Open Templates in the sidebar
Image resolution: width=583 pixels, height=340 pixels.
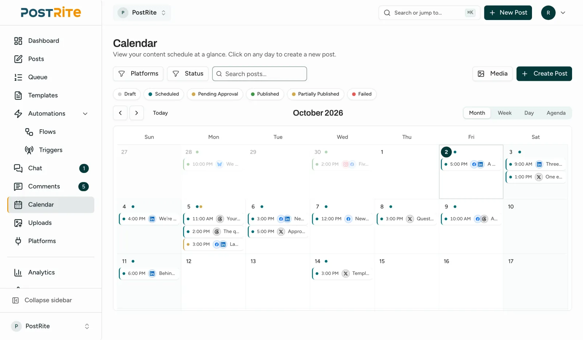click(51, 95)
